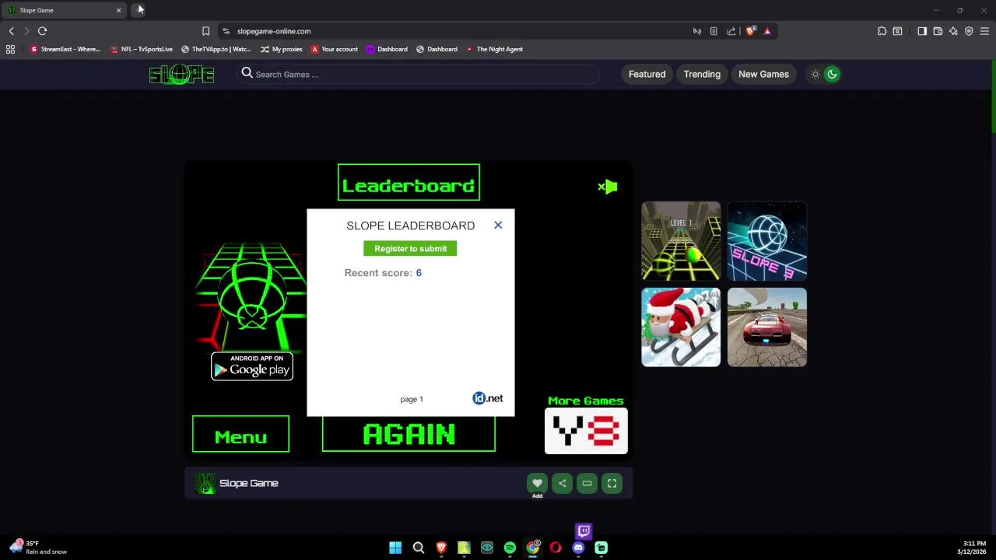
Task: Open Brave Shields lion icon
Action: pyautogui.click(x=750, y=31)
